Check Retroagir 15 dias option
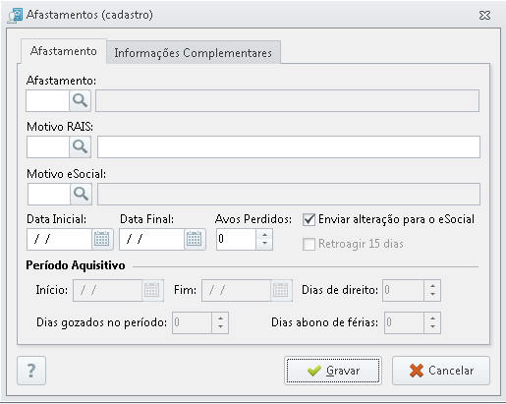Screen dimensions: 506x404 [309, 244]
